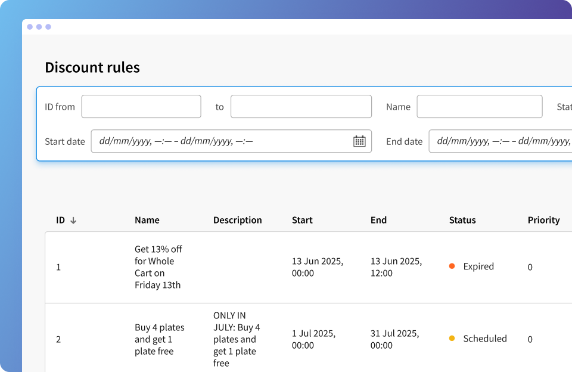Image resolution: width=572 pixels, height=372 pixels.
Task: Click the Description column header
Action: [238, 220]
